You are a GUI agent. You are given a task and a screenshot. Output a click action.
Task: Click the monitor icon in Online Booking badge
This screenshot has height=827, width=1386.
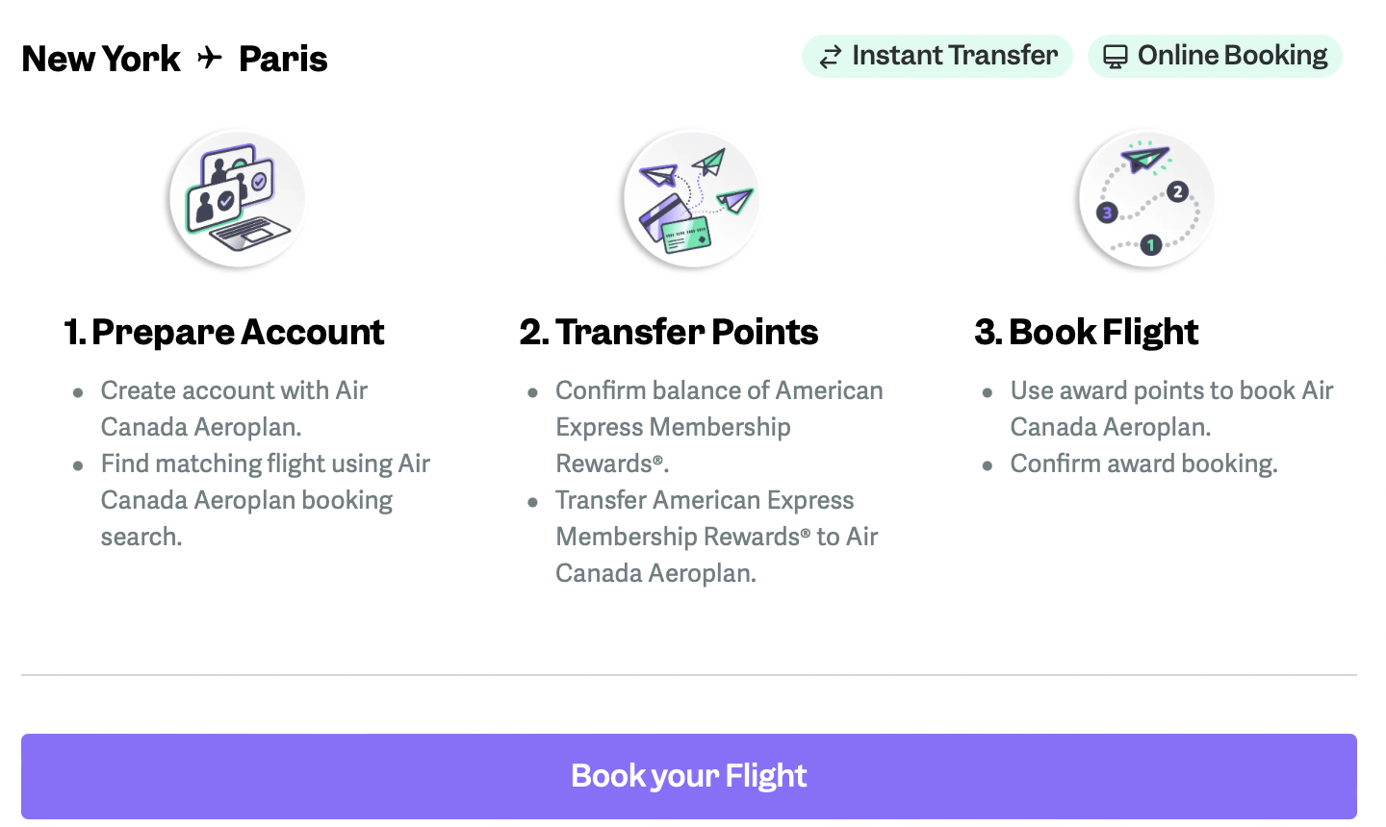1115,57
